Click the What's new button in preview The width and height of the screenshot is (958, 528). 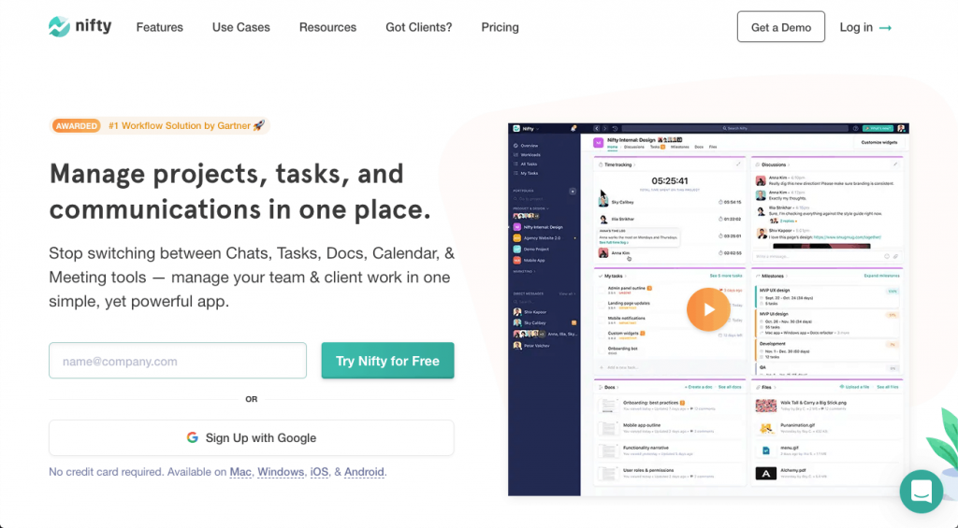[x=878, y=129]
